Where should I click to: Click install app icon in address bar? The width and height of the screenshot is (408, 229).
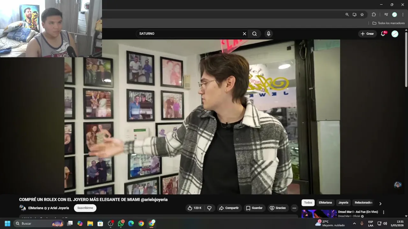click(354, 15)
